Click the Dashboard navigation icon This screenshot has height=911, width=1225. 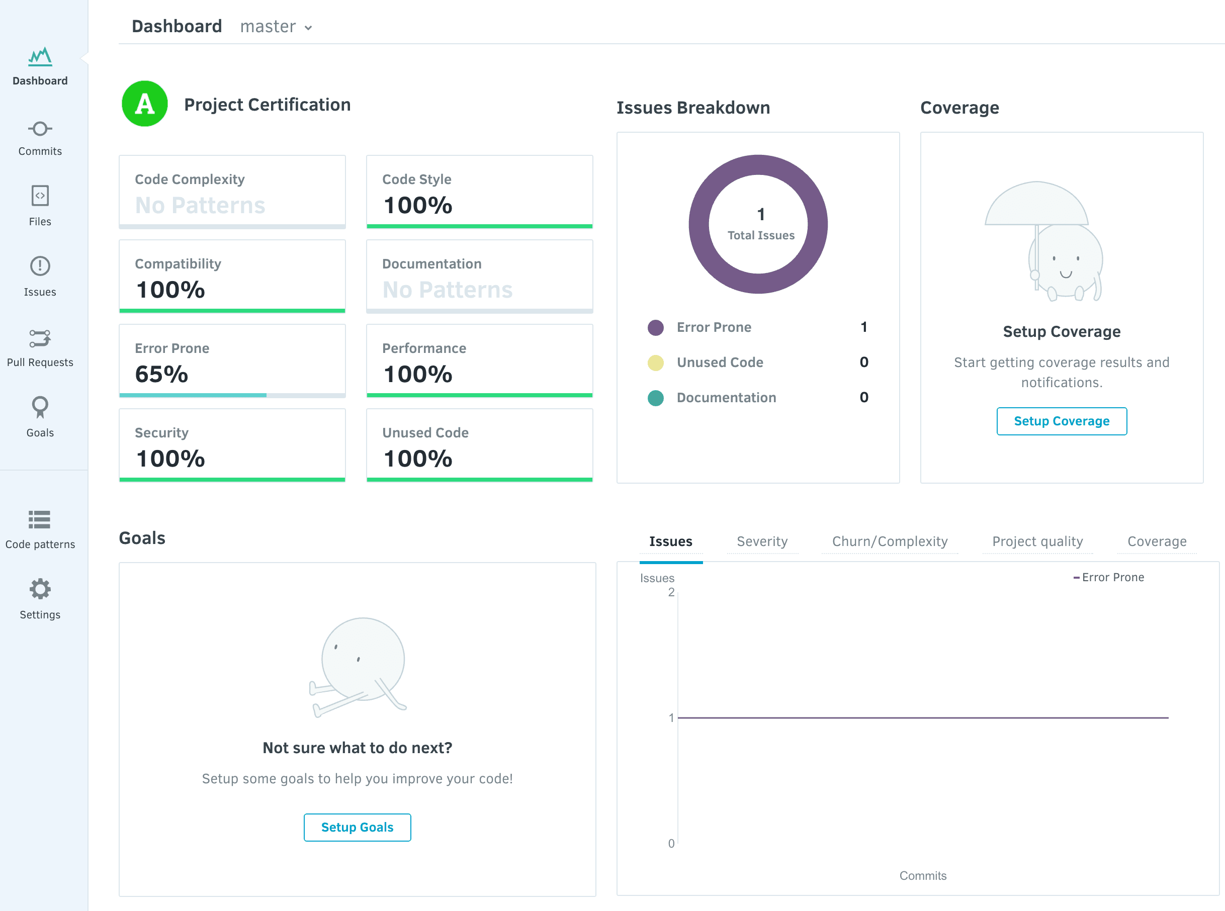click(40, 55)
